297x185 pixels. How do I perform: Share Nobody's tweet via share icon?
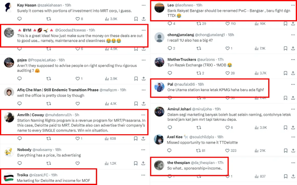tap(144, 163)
